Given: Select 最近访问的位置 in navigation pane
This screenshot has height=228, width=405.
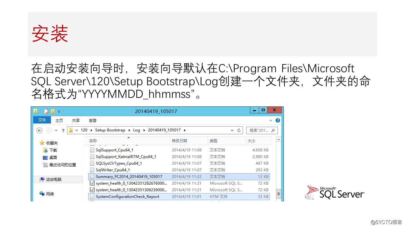Looking at the screenshot, I should click(63, 165).
